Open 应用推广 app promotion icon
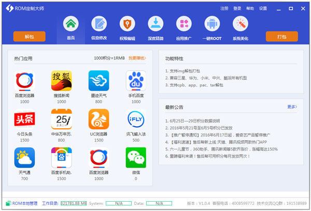The image size is (311, 211). [184, 24]
